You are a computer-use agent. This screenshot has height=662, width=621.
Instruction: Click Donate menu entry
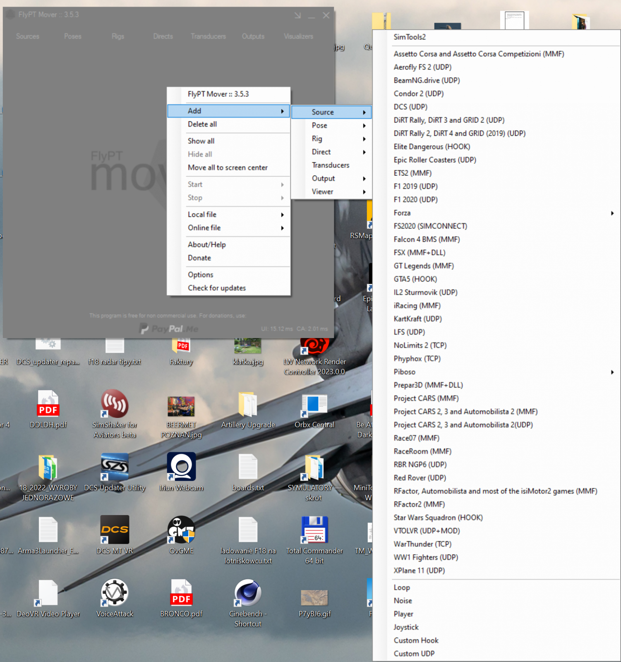(x=229, y=258)
